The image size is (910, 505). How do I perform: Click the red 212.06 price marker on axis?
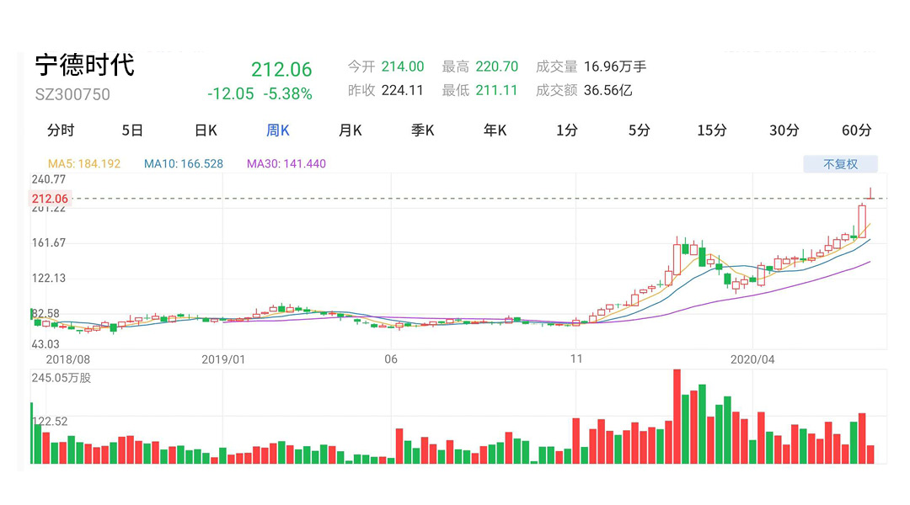(50, 199)
